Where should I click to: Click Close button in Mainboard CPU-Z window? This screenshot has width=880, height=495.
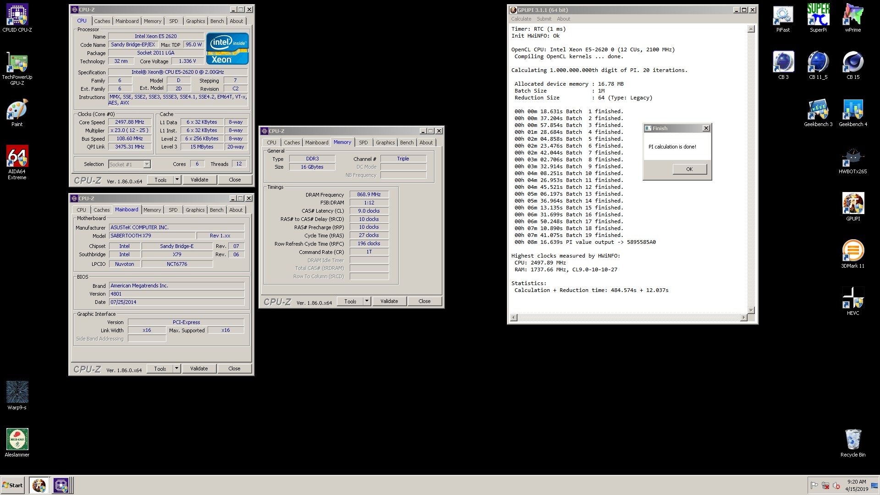click(234, 368)
